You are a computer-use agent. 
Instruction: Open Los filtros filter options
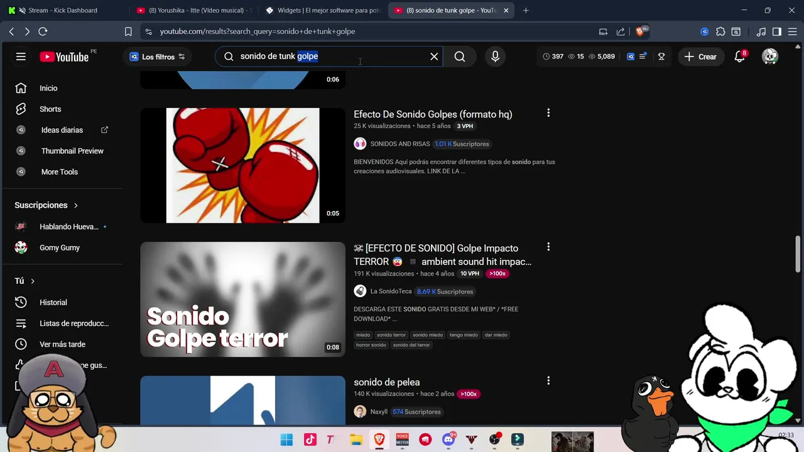[x=157, y=56]
